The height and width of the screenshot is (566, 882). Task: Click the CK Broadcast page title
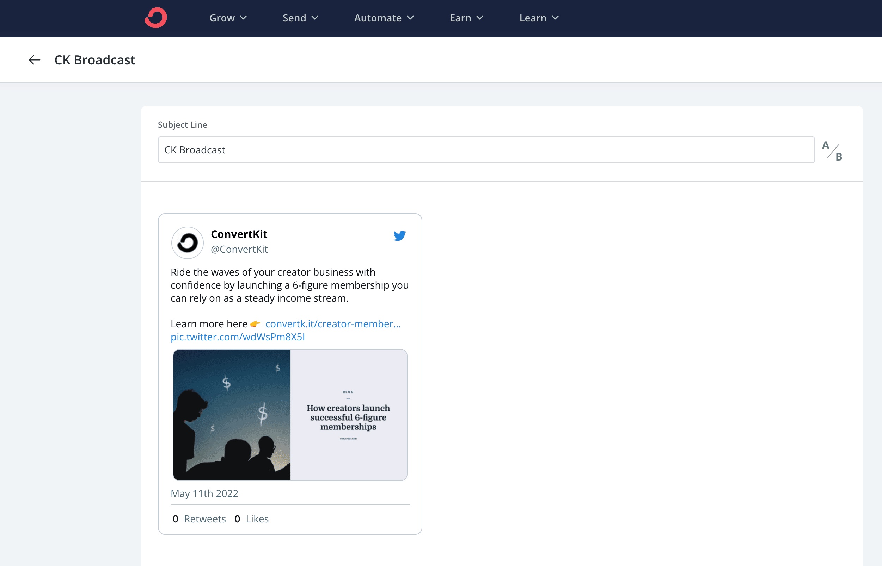click(94, 60)
